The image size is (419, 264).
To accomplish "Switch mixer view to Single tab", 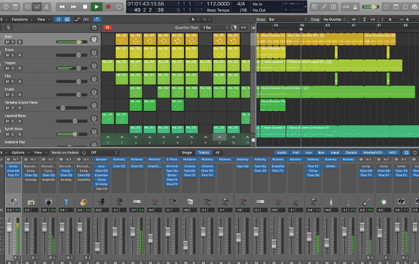I will tap(187, 152).
